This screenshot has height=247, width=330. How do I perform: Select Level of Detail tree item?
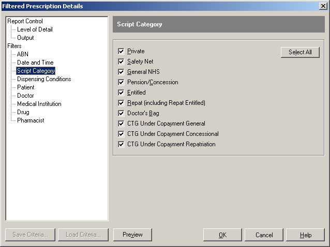[x=35, y=29]
